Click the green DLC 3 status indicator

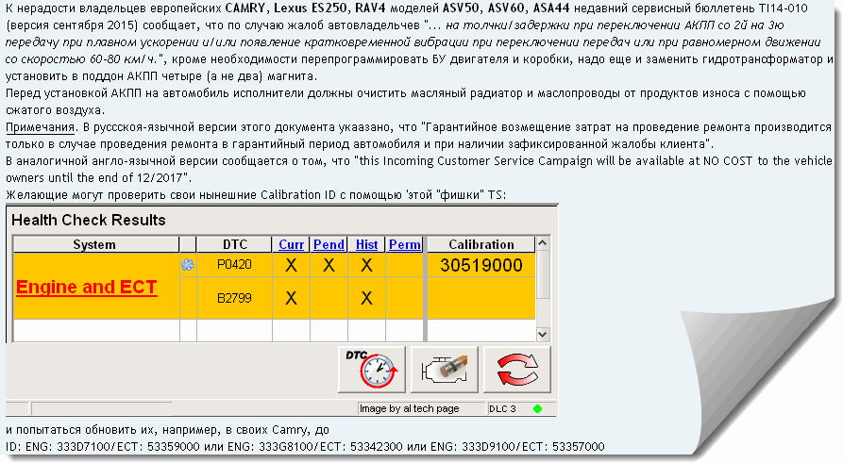point(537,408)
